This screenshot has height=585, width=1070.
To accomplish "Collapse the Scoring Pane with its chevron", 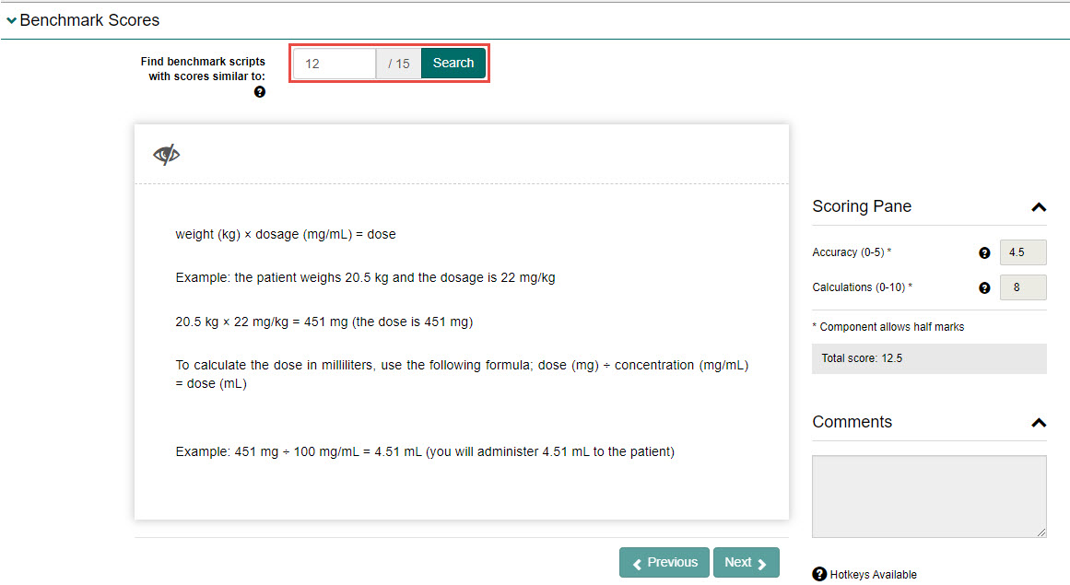I will click(1038, 207).
